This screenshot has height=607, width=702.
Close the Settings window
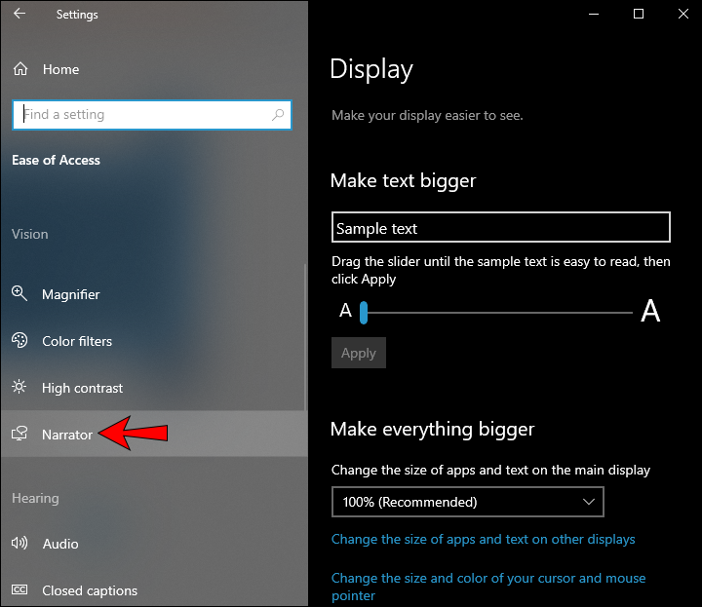[683, 14]
